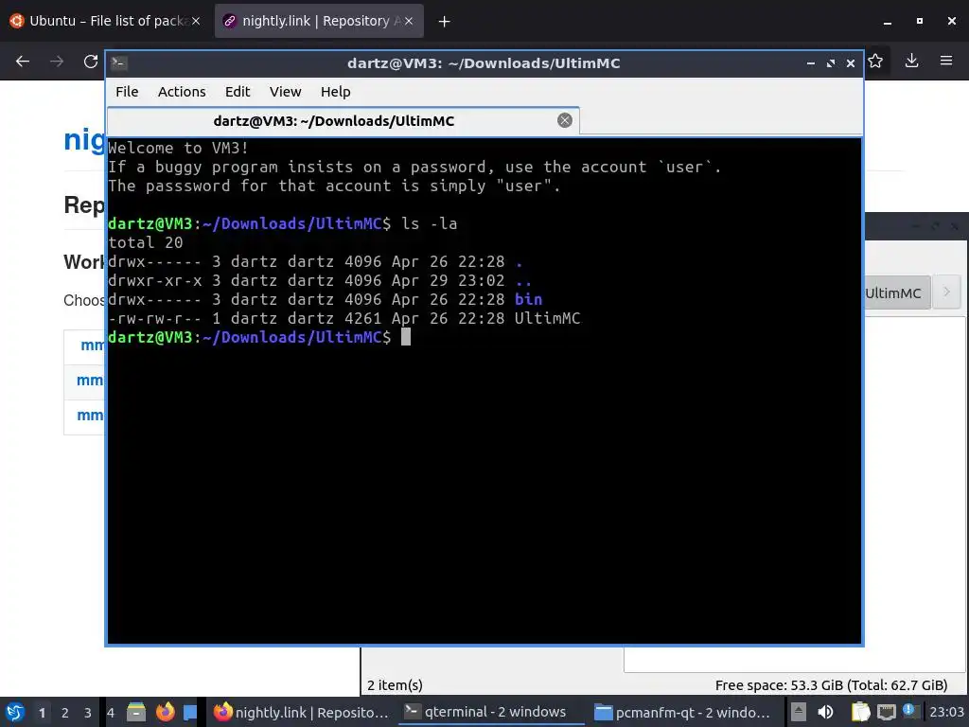Go back in the Firefox browser

[x=23, y=62]
